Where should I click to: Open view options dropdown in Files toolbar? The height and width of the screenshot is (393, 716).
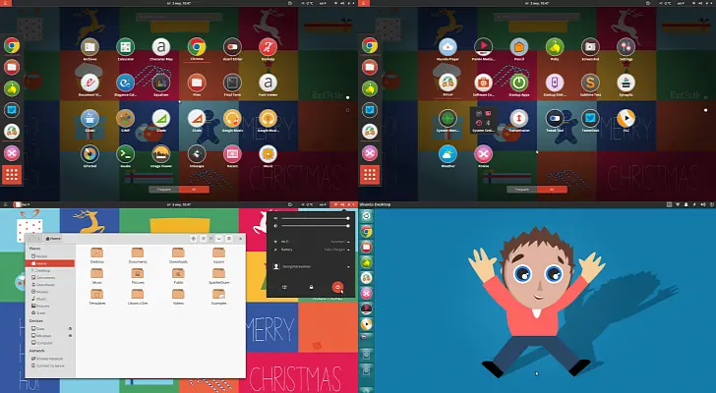coord(219,239)
